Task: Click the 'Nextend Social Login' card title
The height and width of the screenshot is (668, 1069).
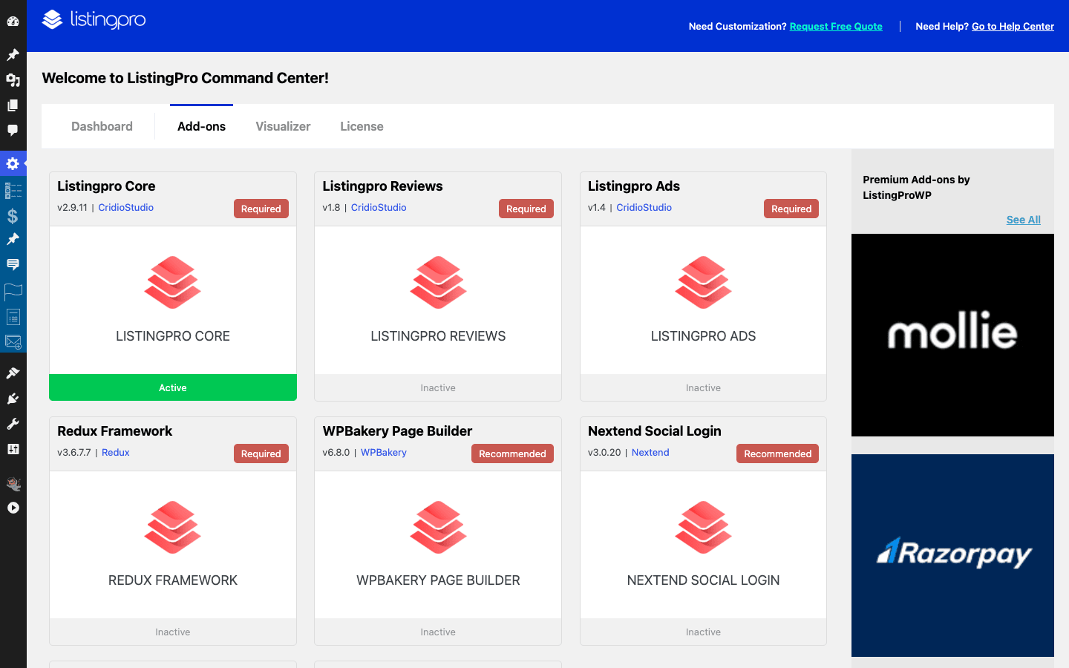Action: click(654, 431)
